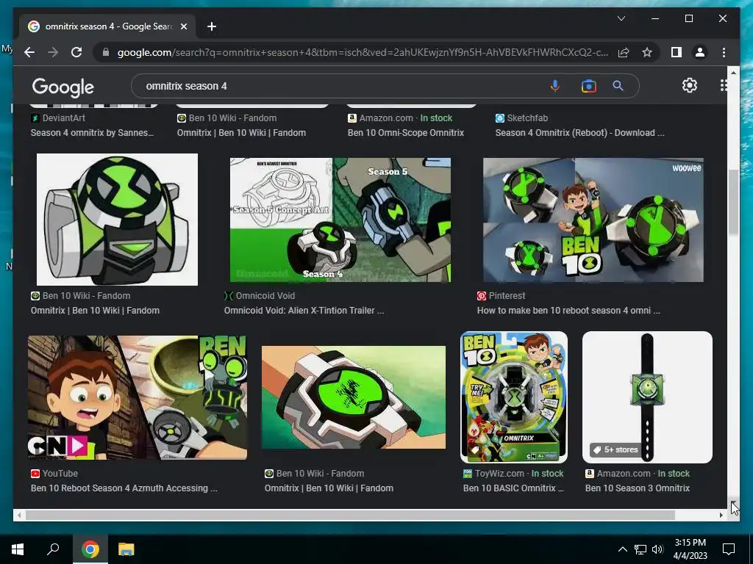Open the Windows notification center
753x564 pixels.
click(729, 549)
